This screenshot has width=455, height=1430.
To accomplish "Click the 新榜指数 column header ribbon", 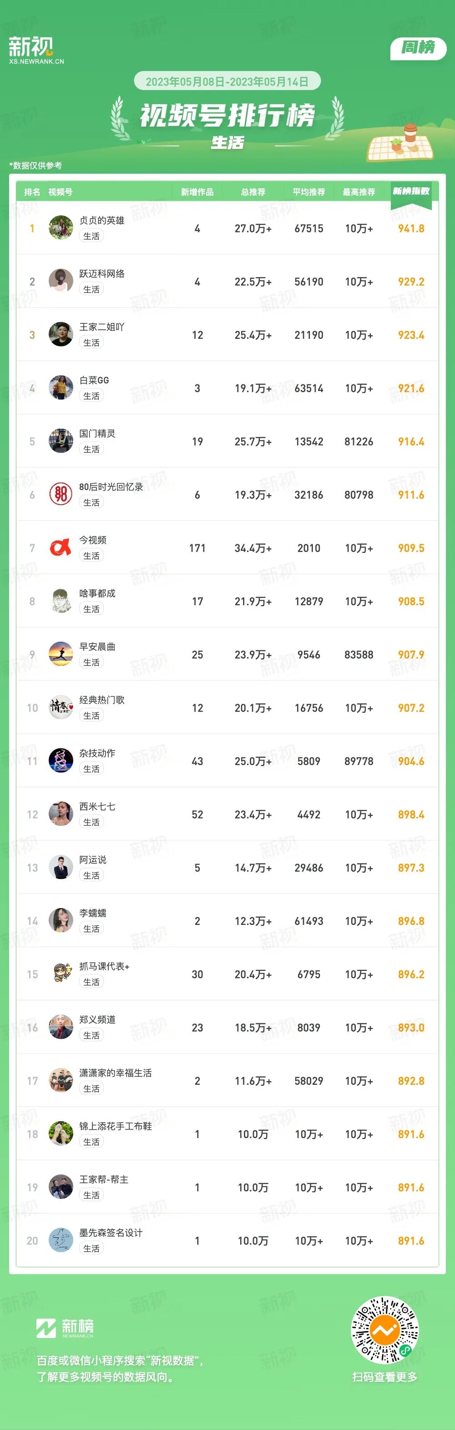I will (411, 192).
